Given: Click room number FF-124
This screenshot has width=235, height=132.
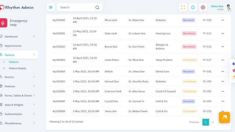Looking at the screenshot, I should [207, 47].
